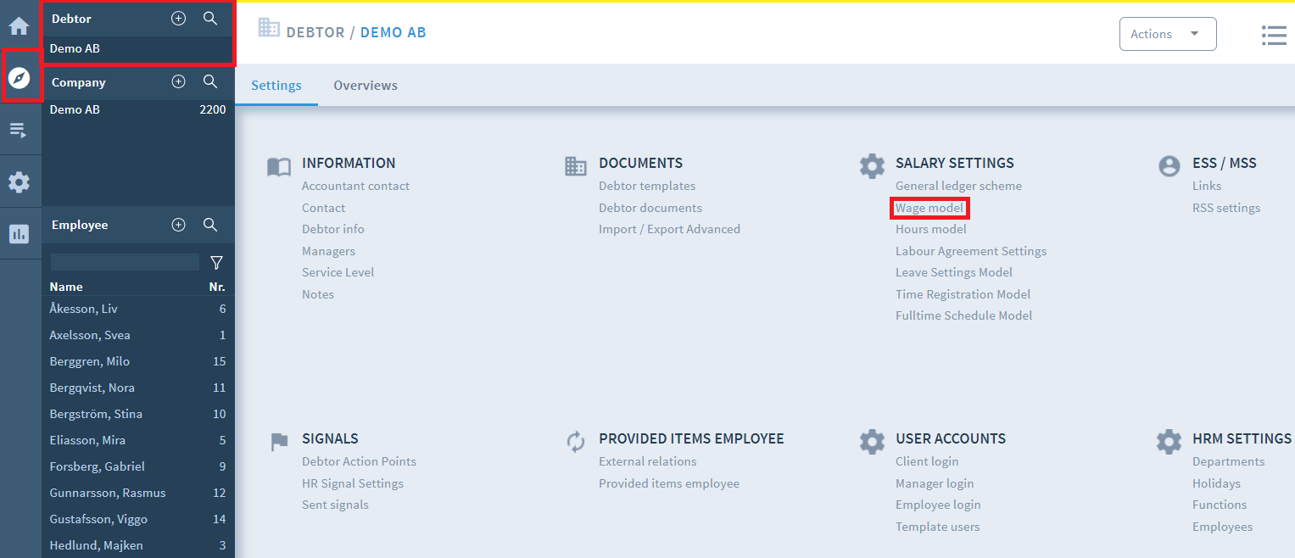This screenshot has height=558, width=1295.
Task: Open the Service Level link
Action: pos(338,272)
